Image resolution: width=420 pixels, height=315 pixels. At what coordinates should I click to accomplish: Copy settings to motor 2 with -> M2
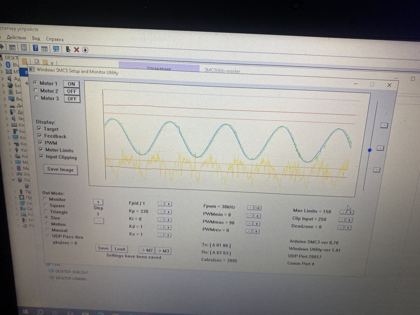pyautogui.click(x=147, y=250)
